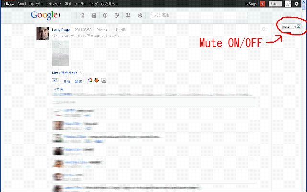Click the four-node square icon in toolbar

(x=129, y=15)
